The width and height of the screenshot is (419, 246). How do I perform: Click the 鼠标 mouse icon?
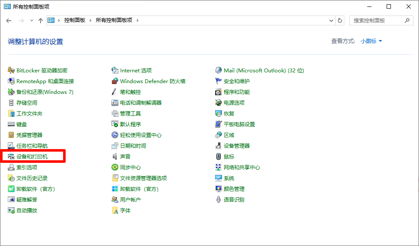click(x=218, y=157)
